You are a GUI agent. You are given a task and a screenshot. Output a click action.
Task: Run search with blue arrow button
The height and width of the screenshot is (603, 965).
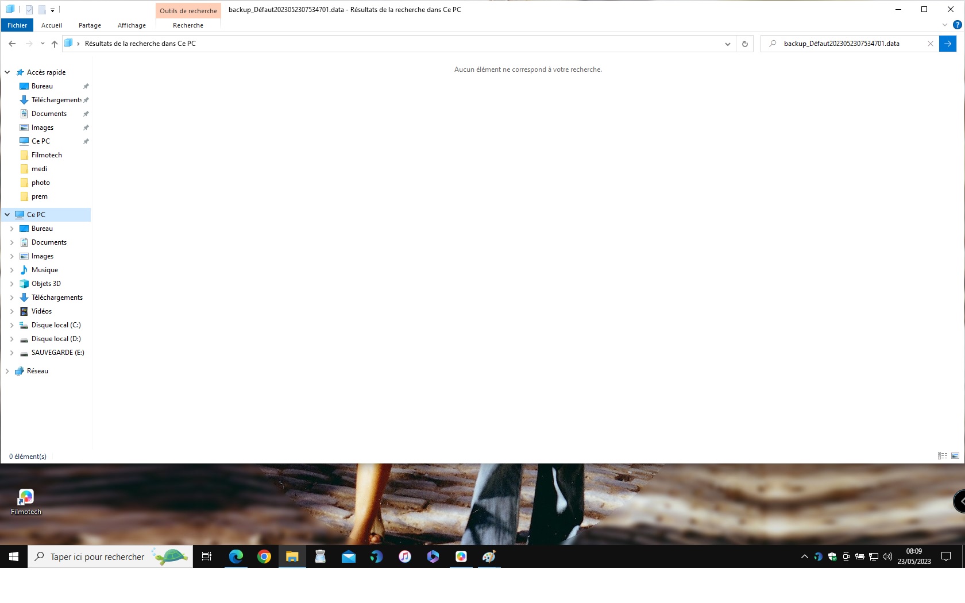948,44
